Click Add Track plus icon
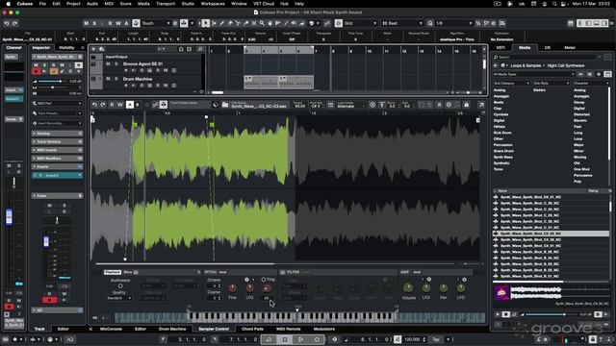The height and width of the screenshot is (346, 616). point(94,49)
